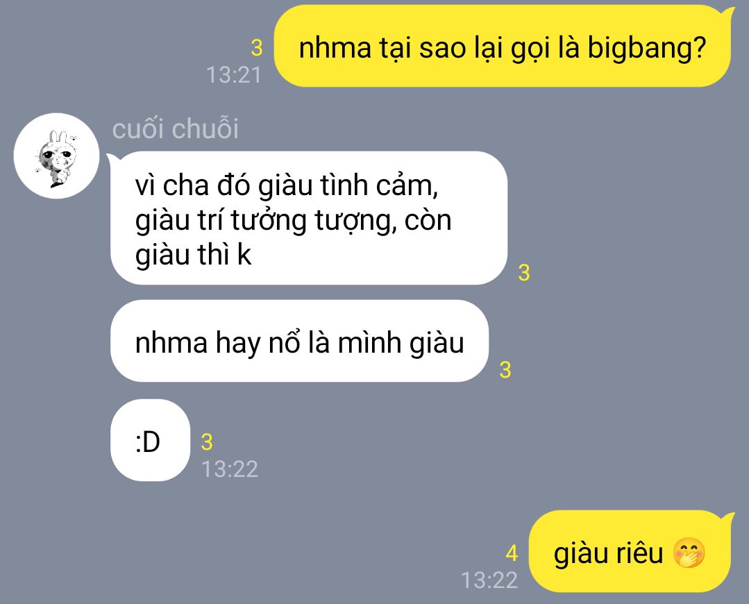Tap the "nhma hay nổ là mình giàu" message
749x604 pixels.
299,341
